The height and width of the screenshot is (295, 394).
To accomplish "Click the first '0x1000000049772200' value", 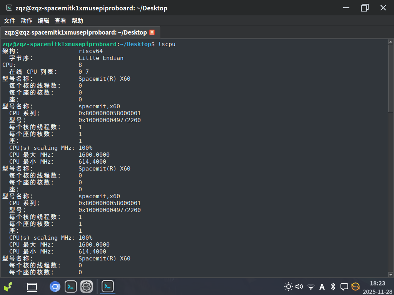I will 110,120.
